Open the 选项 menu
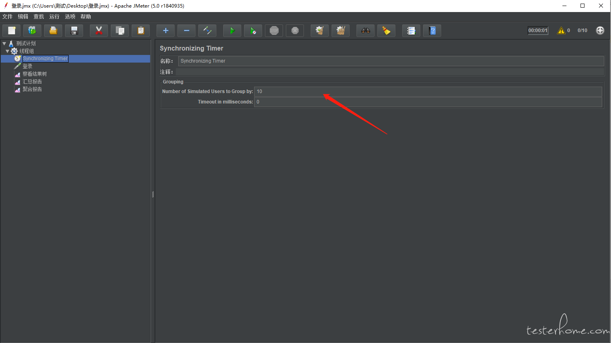Viewport: 611px width, 343px height. pos(70,16)
